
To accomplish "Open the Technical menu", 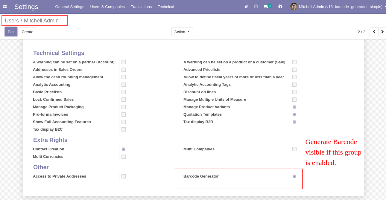I will pos(166,7).
